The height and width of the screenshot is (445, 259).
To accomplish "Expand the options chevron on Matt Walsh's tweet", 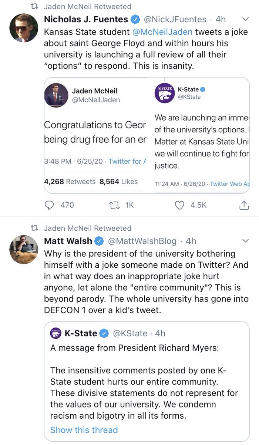I will [x=245, y=241].
